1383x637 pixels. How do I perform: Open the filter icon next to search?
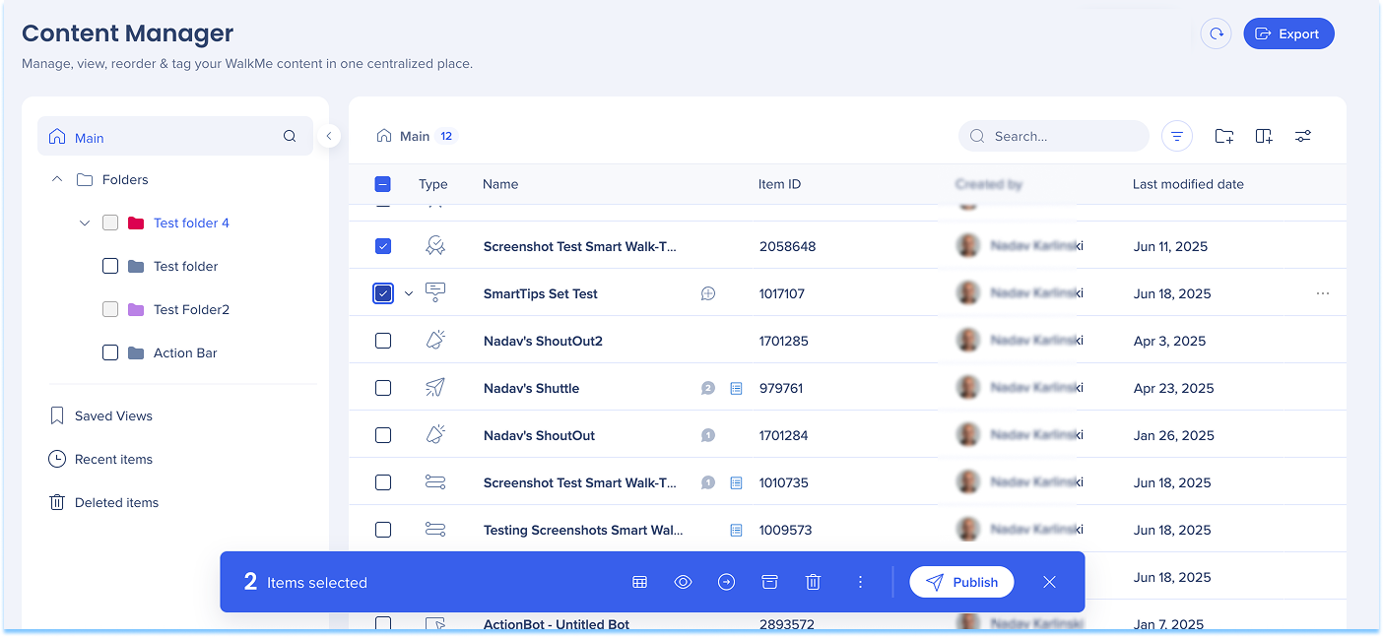(1177, 136)
